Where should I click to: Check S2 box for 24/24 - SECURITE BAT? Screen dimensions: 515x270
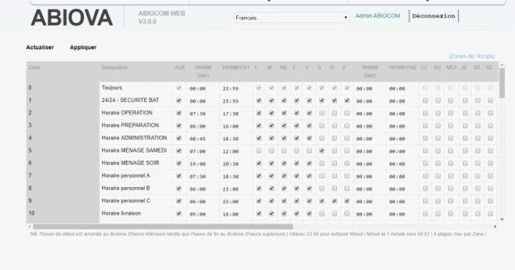[x=491, y=101]
